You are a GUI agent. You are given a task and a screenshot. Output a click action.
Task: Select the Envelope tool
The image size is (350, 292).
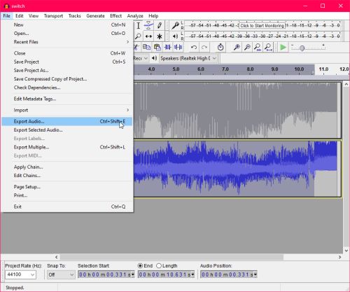(148, 25)
